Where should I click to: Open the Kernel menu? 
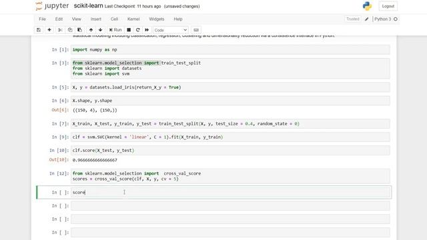[x=133, y=19]
